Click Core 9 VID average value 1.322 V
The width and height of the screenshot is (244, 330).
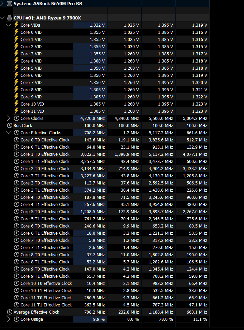coord(200,97)
